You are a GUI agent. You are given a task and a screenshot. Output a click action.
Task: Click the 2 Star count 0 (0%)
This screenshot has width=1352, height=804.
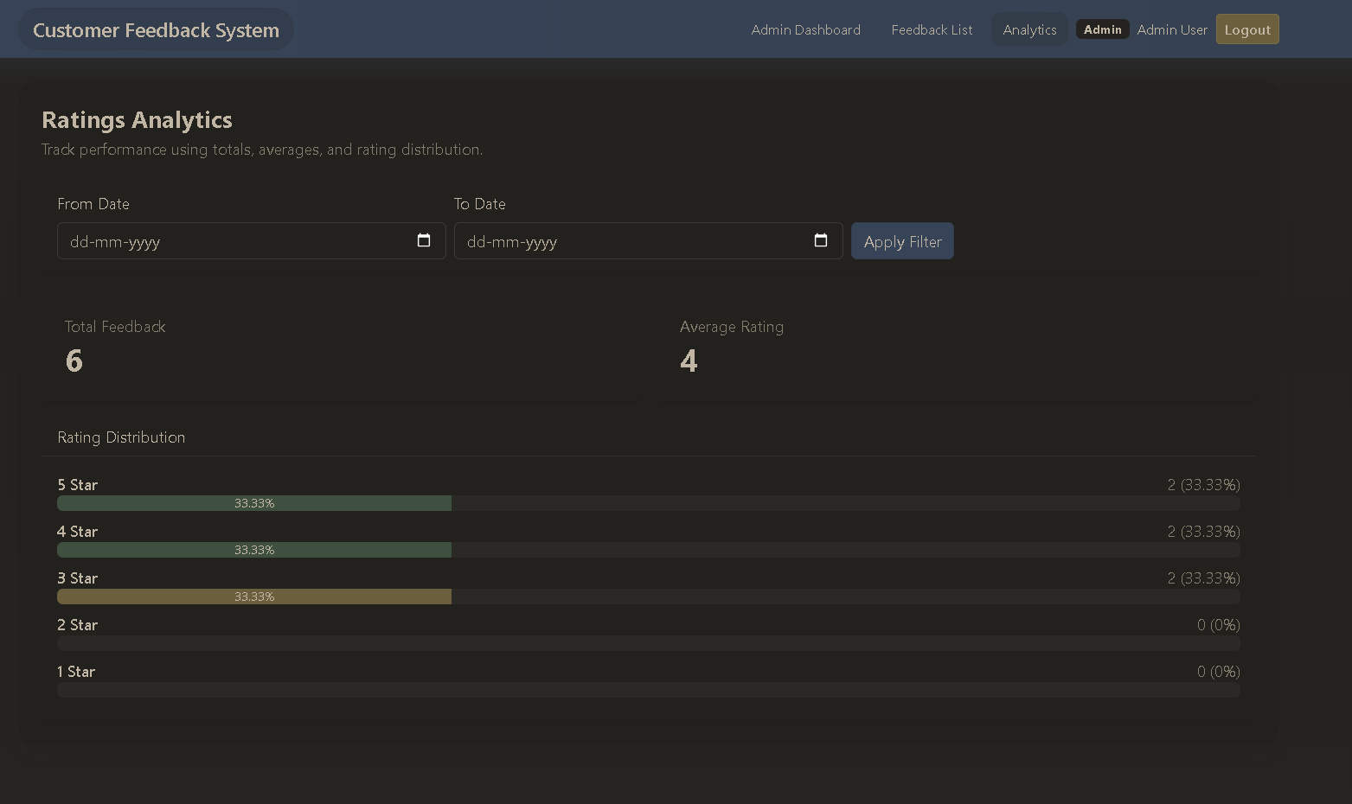[x=1219, y=625]
